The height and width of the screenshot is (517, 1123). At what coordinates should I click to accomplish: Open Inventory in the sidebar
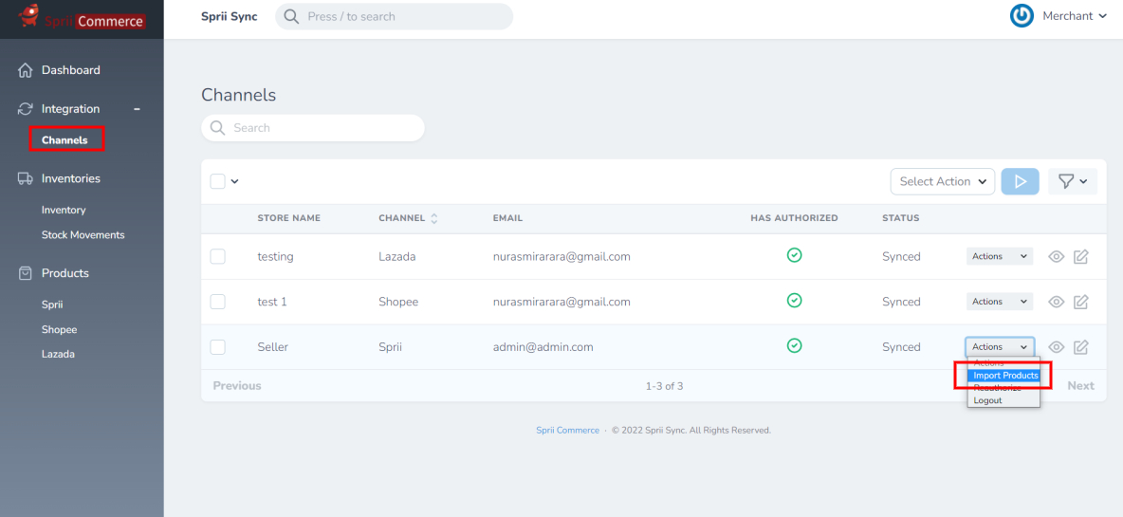pos(64,210)
